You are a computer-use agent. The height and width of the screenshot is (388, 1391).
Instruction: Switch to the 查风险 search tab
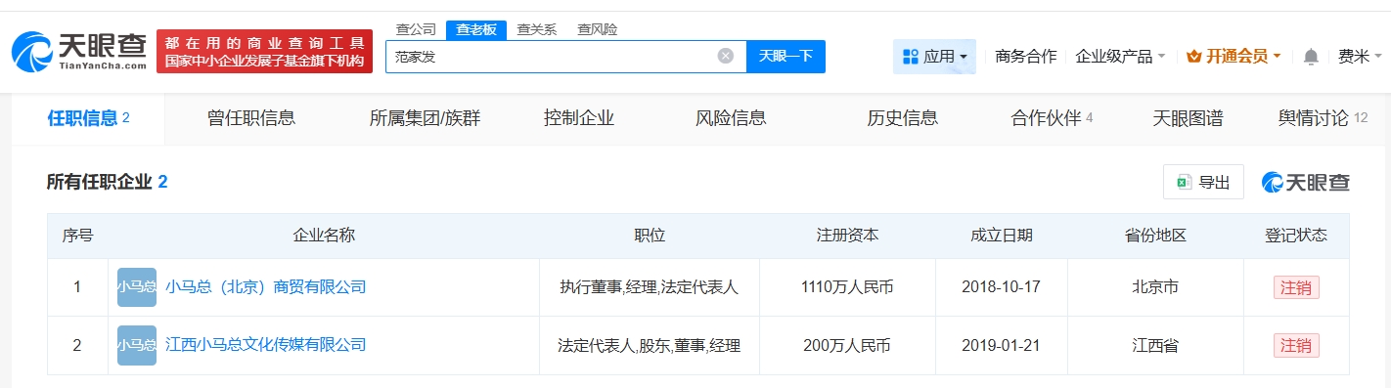click(598, 29)
